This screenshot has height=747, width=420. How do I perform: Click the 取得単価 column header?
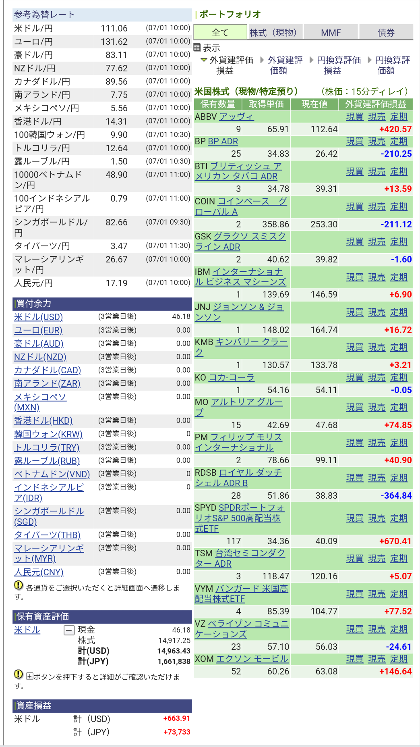coord(266,104)
